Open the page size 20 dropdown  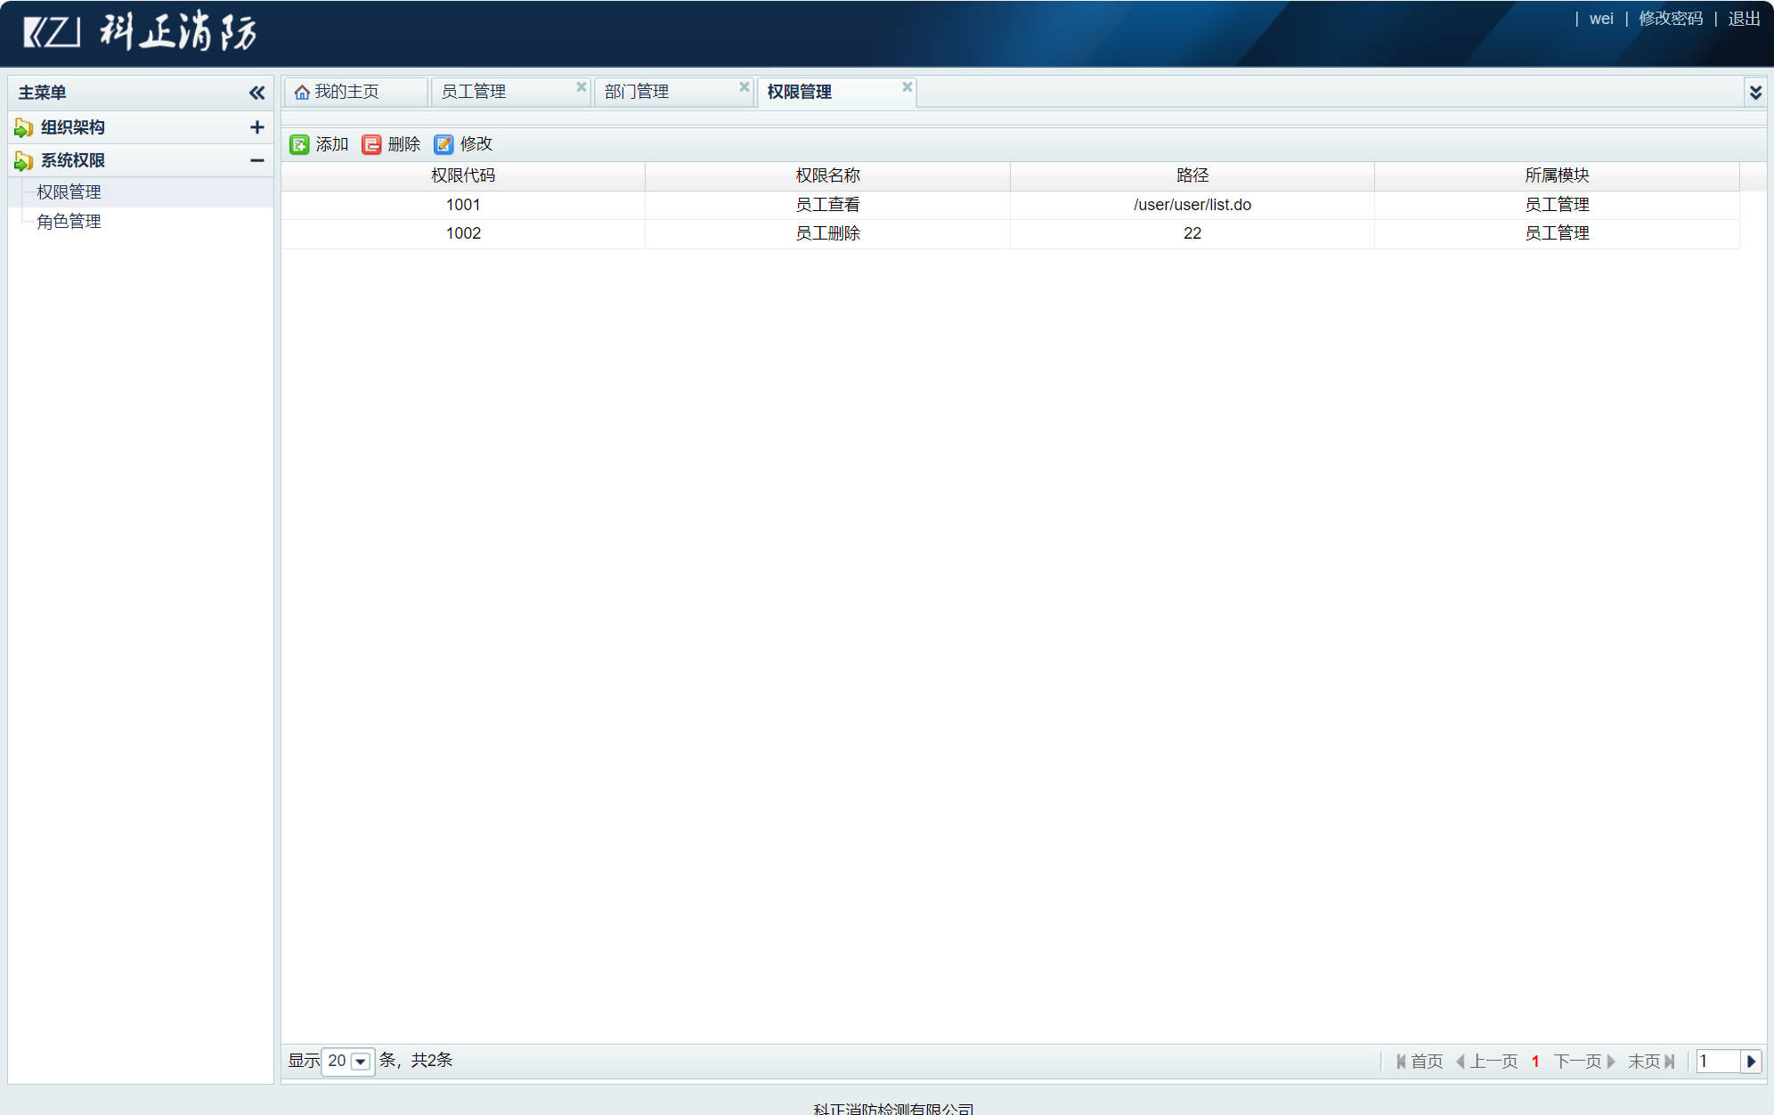[360, 1061]
